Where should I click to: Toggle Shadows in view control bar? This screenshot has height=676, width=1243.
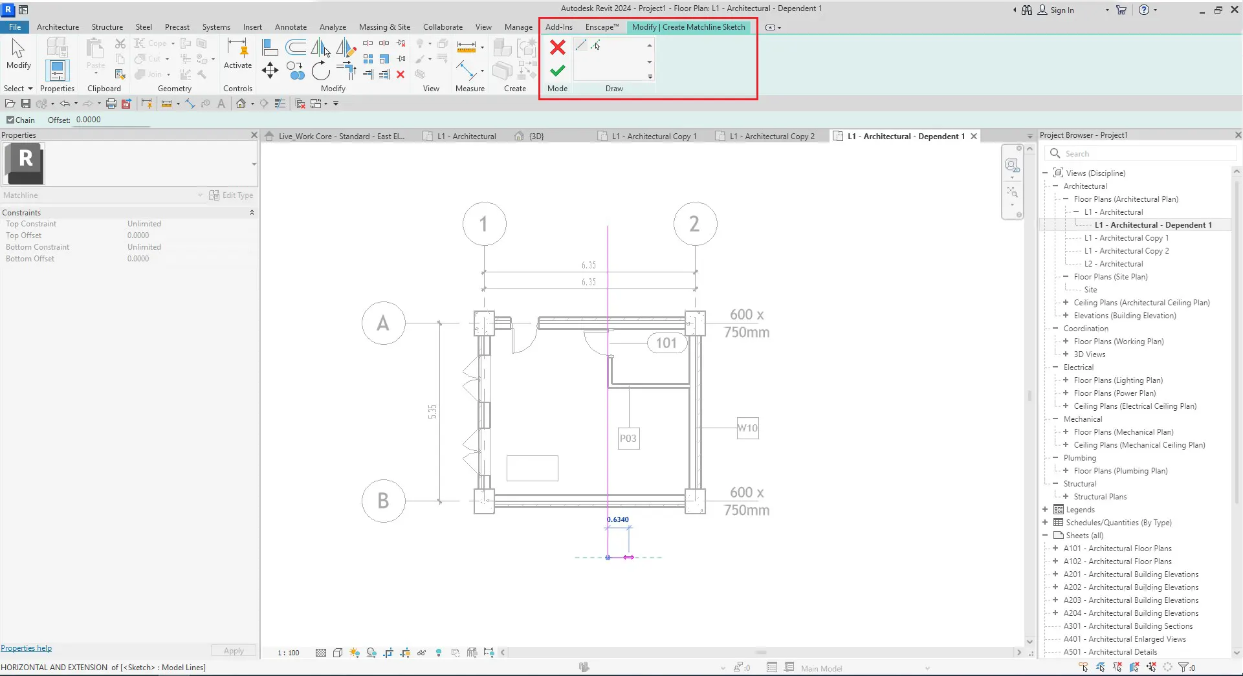(371, 653)
